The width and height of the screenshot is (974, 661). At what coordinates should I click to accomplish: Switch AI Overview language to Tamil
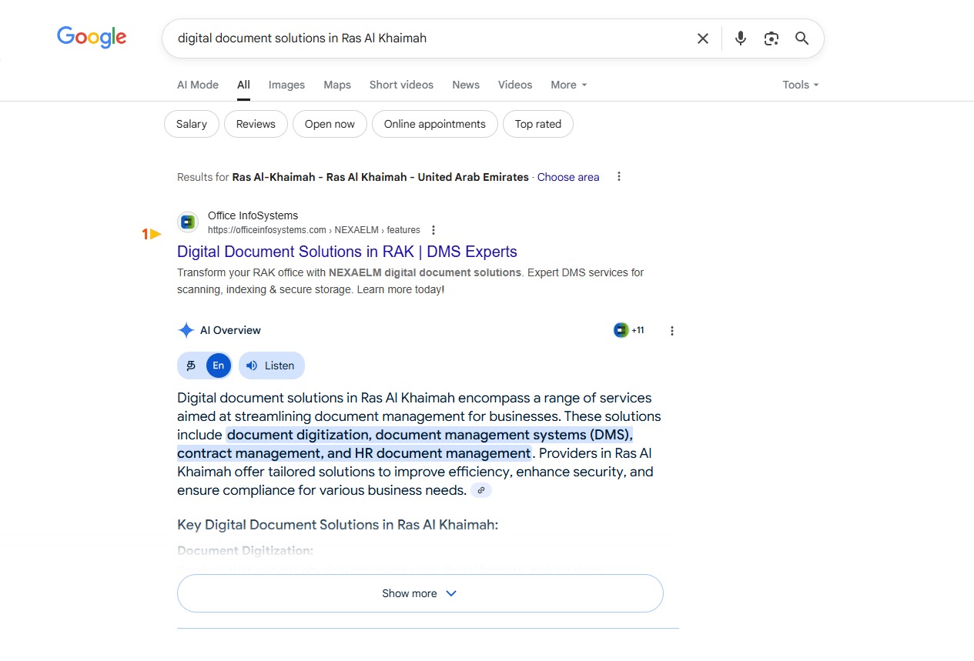click(191, 366)
